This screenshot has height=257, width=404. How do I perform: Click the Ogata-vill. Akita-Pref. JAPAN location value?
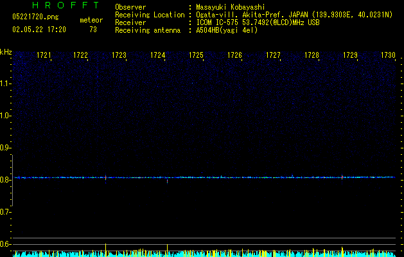(x=294, y=15)
